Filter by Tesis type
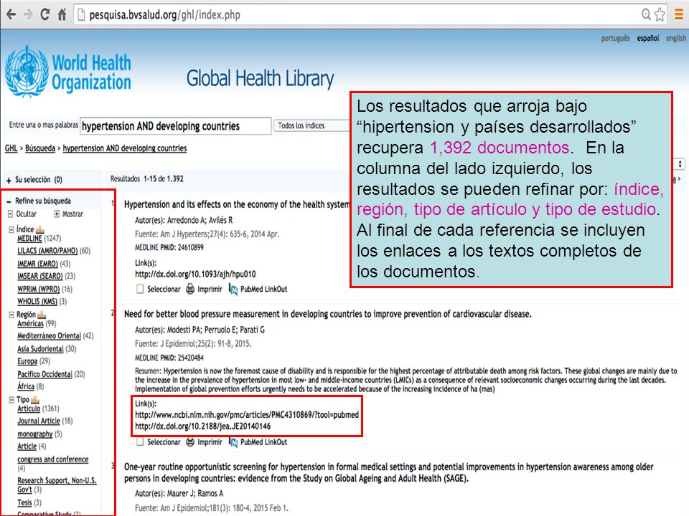 pyautogui.click(x=24, y=502)
